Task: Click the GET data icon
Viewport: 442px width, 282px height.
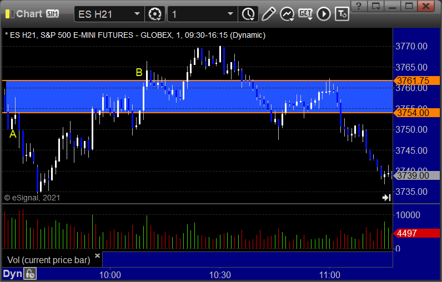Action: point(305,14)
